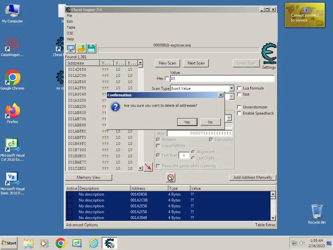Open the Edit menu
The width and height of the screenshot is (333, 250).
pyautogui.click(x=70, y=21)
